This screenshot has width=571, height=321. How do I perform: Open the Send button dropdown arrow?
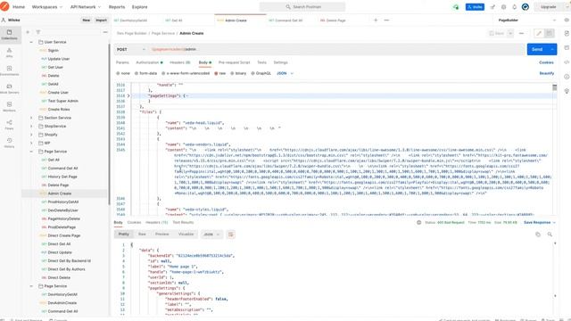552,50
